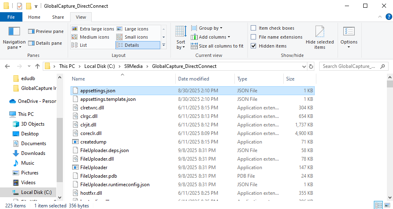Screen dimensions: 393x209
Task: Open the File menu tab
Action: click(x=11, y=17)
